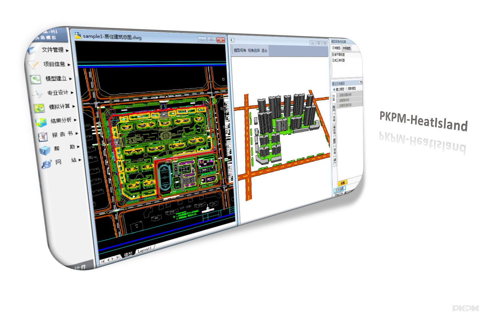Click the 文件管理 folder icon
Screen dimensions: 487x319
coord(32,51)
